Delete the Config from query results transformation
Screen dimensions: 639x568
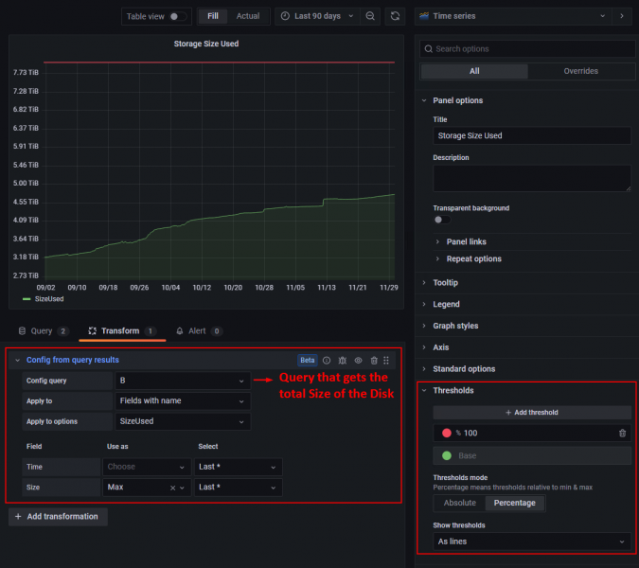[x=374, y=360]
